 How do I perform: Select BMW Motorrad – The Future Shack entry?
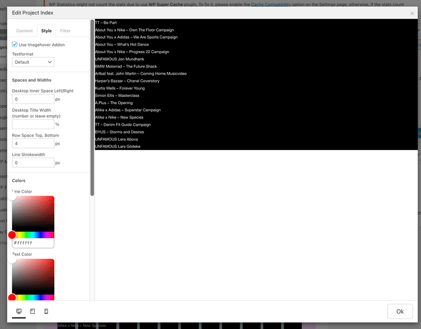[126, 66]
